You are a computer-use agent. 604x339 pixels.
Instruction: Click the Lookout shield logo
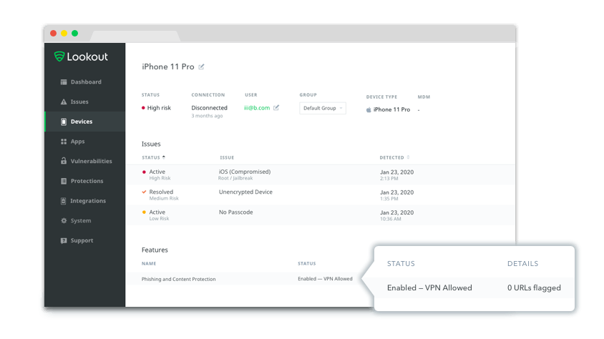point(59,56)
